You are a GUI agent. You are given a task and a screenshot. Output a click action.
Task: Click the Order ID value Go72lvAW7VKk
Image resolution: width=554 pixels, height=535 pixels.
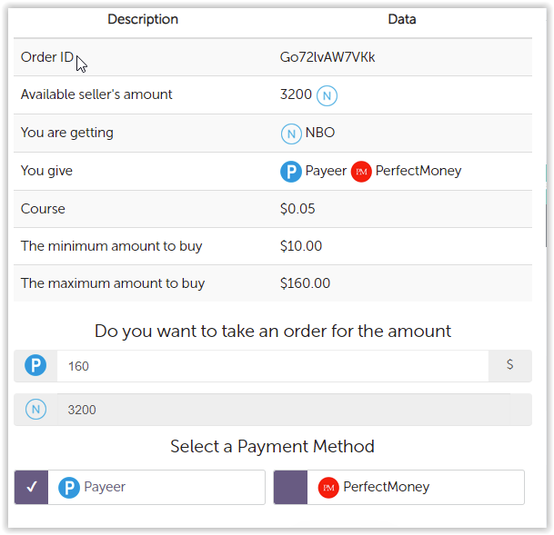[327, 57]
